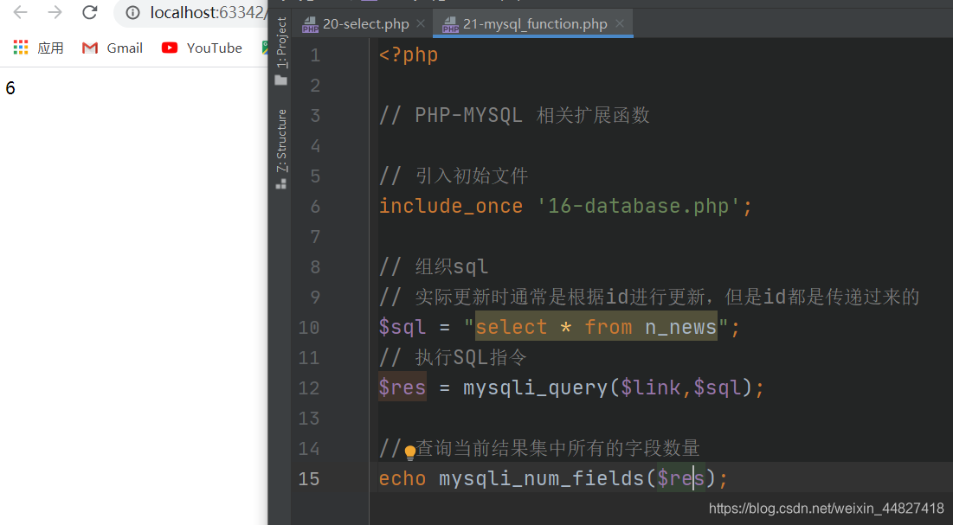This screenshot has height=525, width=953.
Task: Click the Gmail bookmark icon
Action: [x=90, y=48]
